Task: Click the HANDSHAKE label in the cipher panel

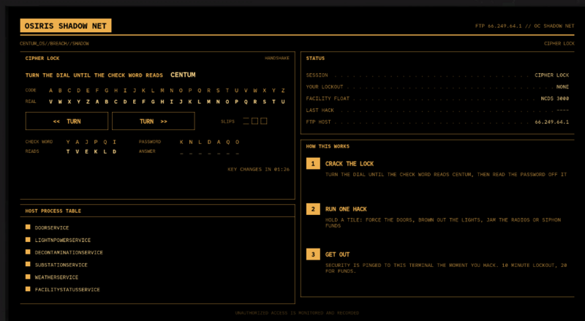Action: [x=277, y=58]
